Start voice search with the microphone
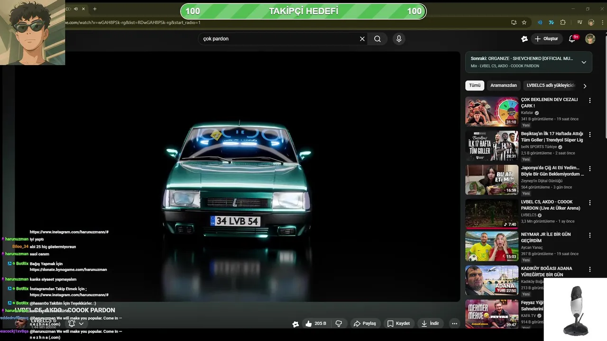This screenshot has width=607, height=341. tap(399, 39)
